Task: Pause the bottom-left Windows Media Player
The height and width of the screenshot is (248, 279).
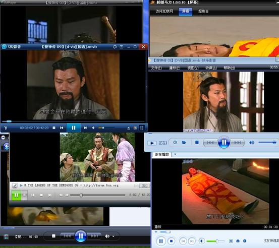Action: pos(81,236)
